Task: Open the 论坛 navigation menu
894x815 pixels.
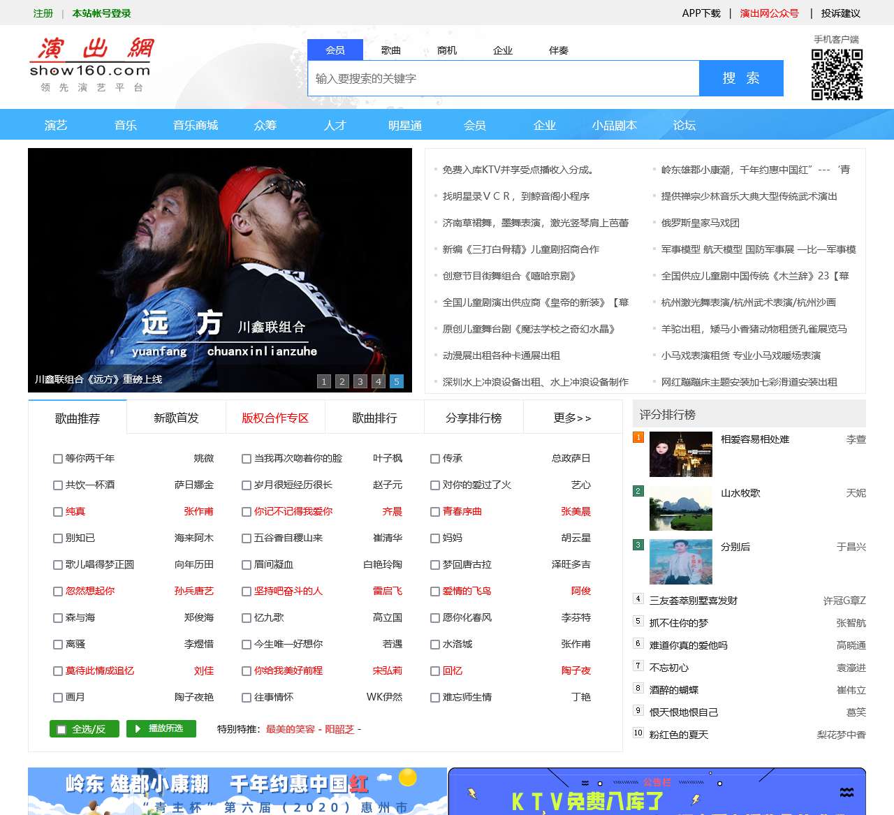Action: (x=684, y=125)
